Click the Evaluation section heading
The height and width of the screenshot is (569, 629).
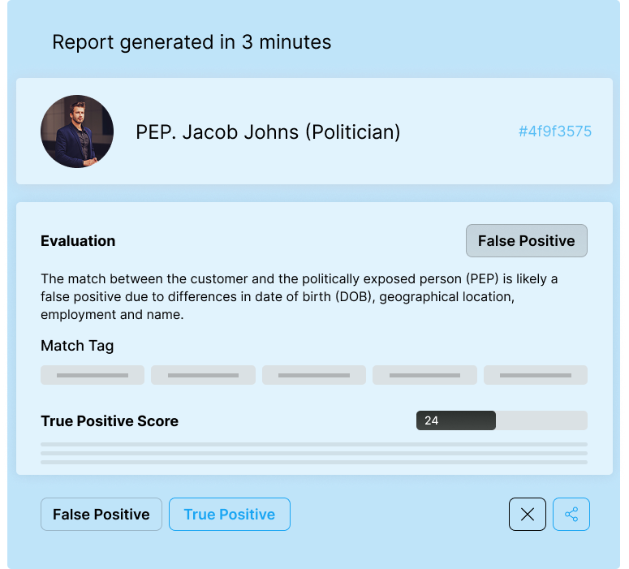78,241
